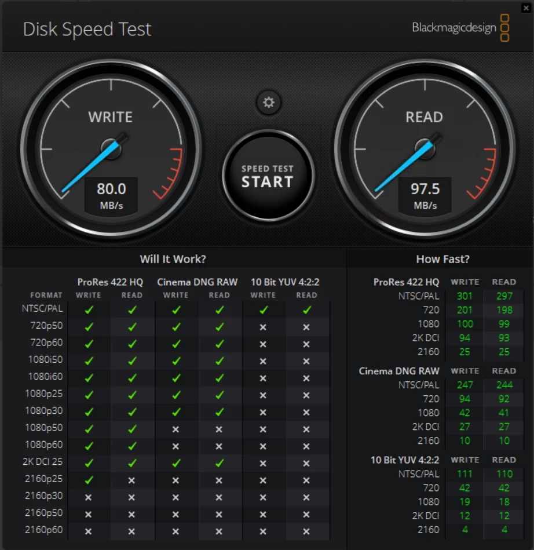The width and height of the screenshot is (534, 550).
Task: Click the 1080i50 format row label
Action: (45, 359)
